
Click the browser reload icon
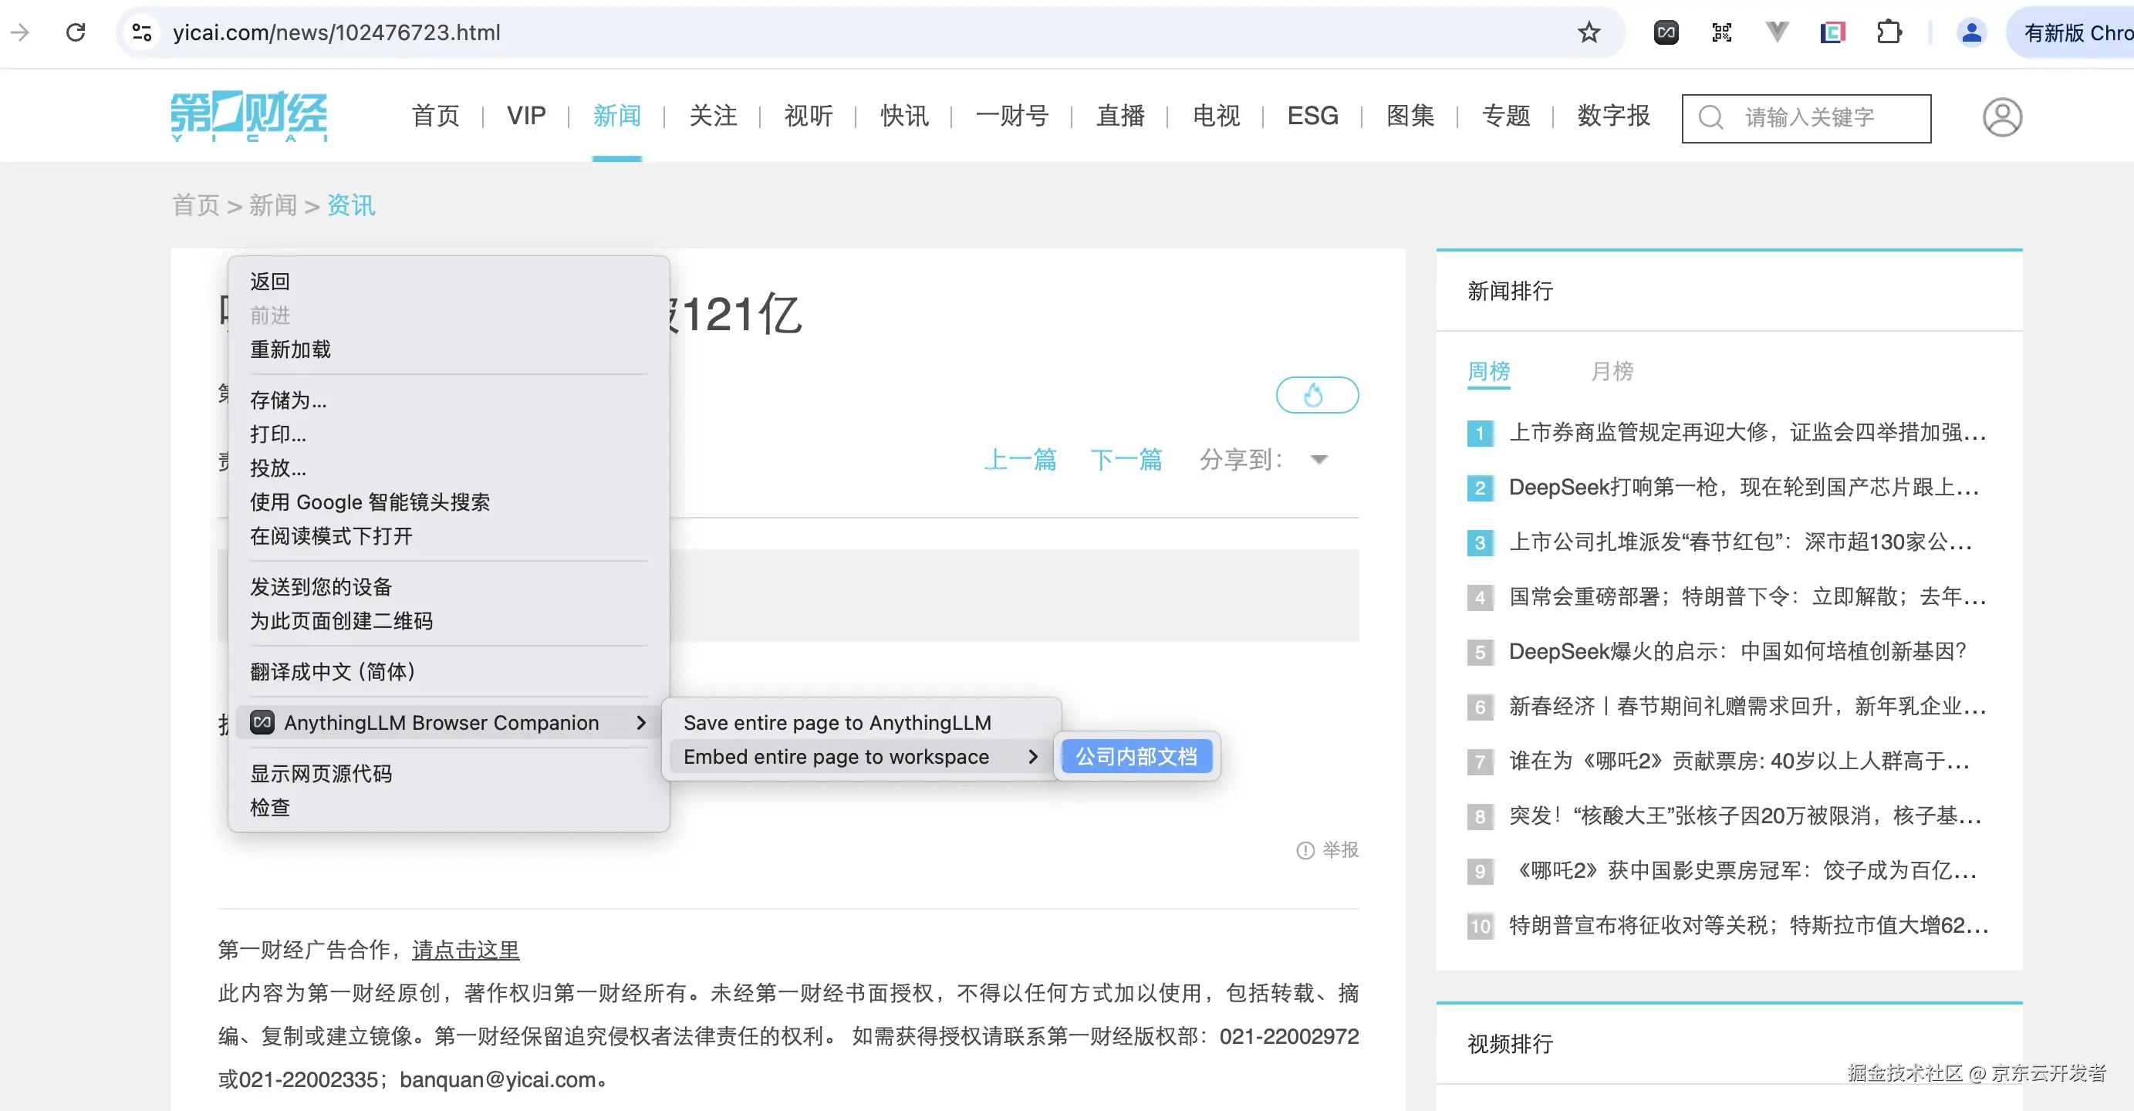tap(76, 32)
